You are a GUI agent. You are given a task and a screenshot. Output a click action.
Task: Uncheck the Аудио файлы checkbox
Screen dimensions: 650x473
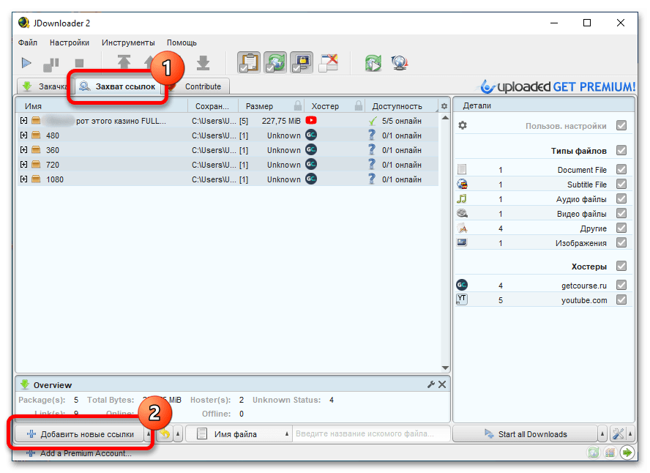pos(621,198)
